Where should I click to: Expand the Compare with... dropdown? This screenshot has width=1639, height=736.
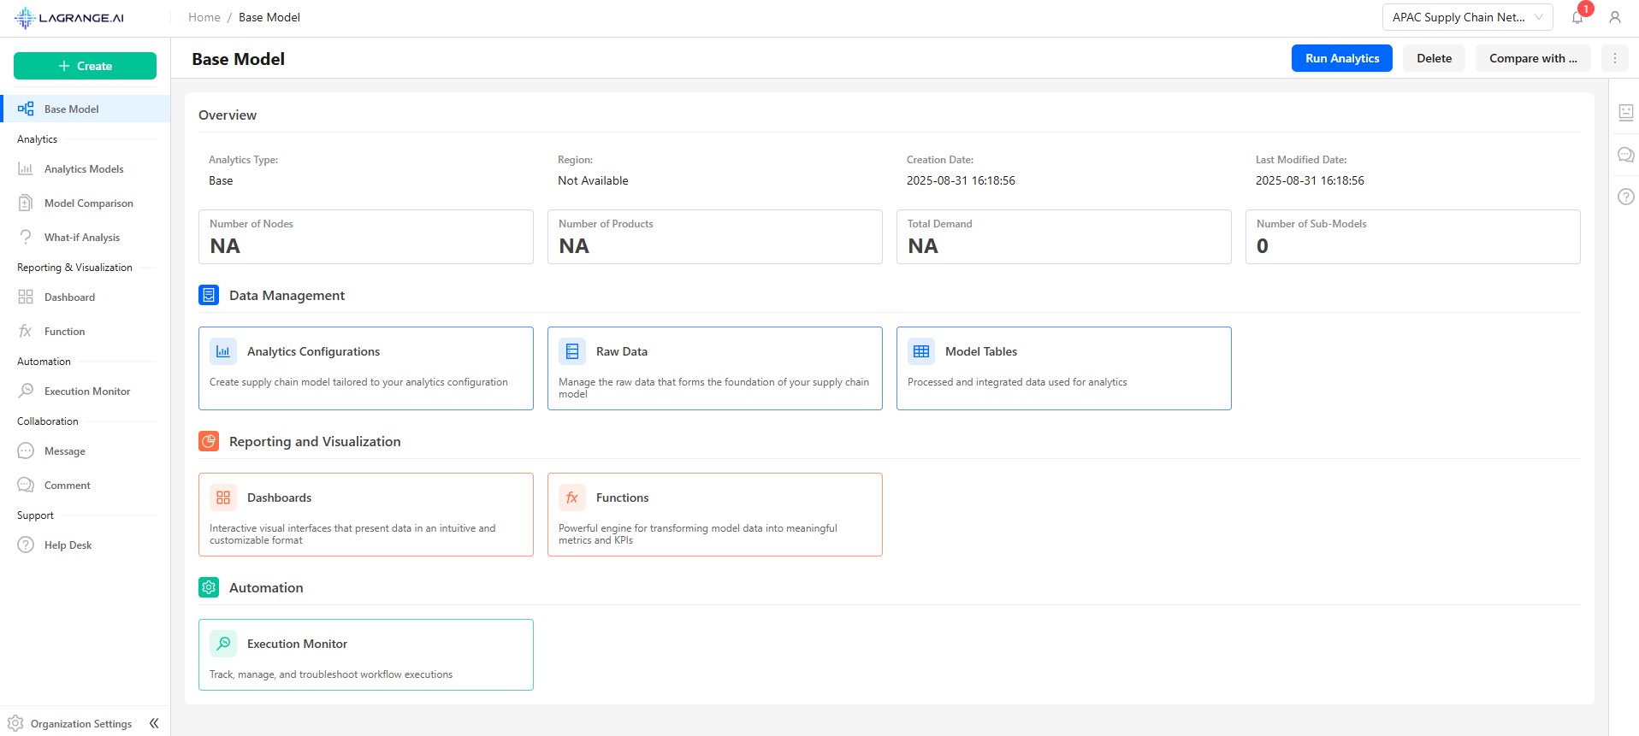1532,58
